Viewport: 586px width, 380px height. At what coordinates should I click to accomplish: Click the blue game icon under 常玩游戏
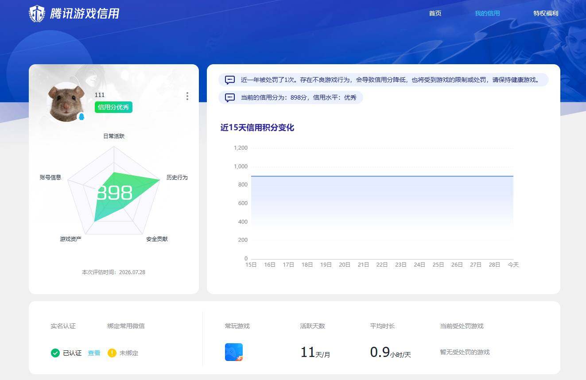tap(234, 352)
